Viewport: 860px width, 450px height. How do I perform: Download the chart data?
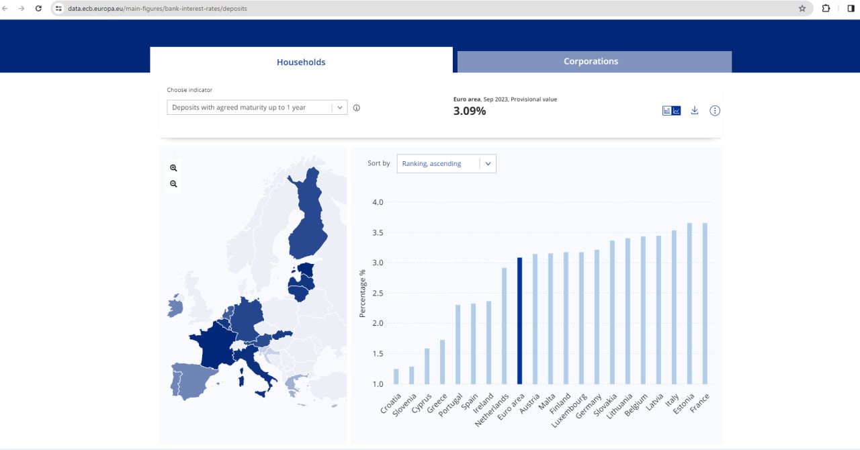click(695, 111)
